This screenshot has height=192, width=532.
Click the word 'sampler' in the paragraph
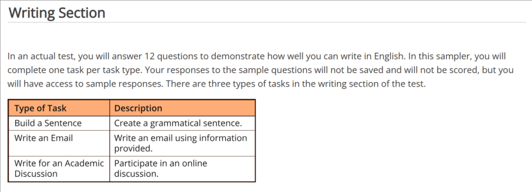click(453, 56)
